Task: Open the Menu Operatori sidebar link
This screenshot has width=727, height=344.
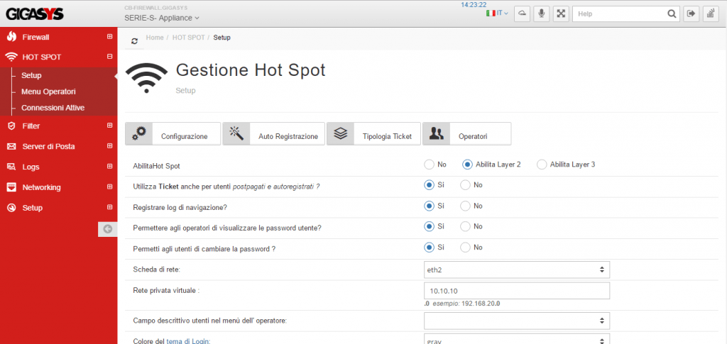Action: tap(48, 91)
